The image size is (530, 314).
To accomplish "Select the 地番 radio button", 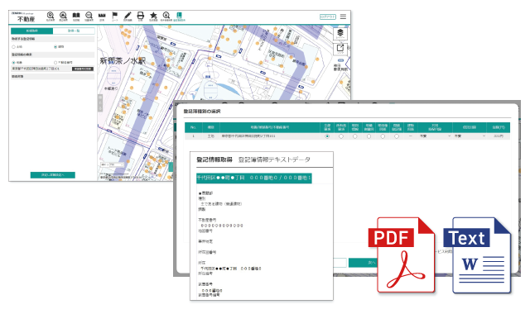I will click(x=14, y=63).
